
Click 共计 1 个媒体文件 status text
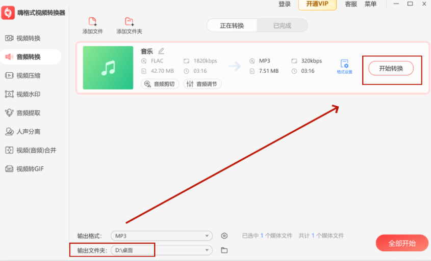(321, 236)
